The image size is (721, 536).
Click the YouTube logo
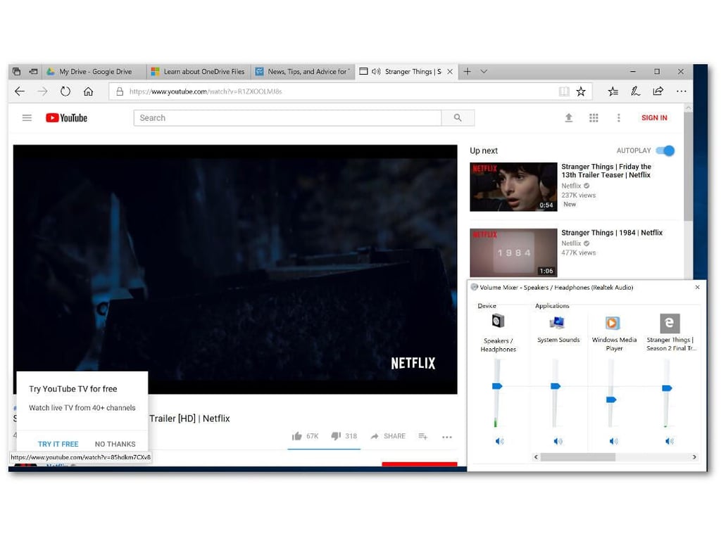coord(67,118)
